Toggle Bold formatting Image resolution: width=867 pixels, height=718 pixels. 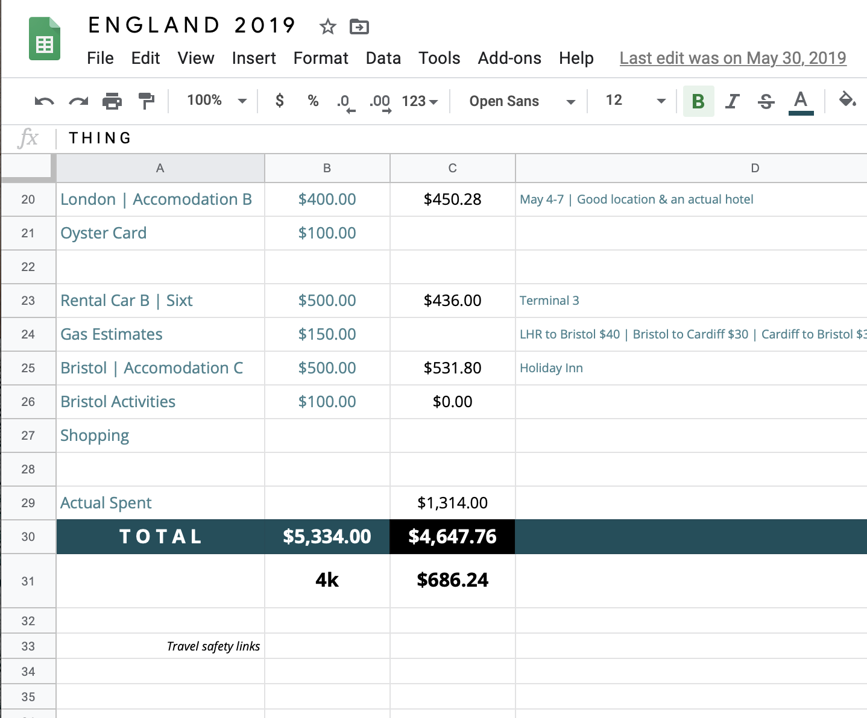[698, 101]
